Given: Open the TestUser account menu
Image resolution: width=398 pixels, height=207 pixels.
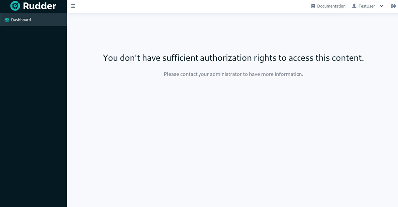Looking at the screenshot, I should 367,6.
